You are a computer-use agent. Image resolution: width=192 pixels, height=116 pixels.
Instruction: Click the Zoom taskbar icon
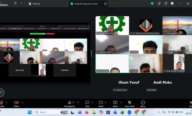130,112
